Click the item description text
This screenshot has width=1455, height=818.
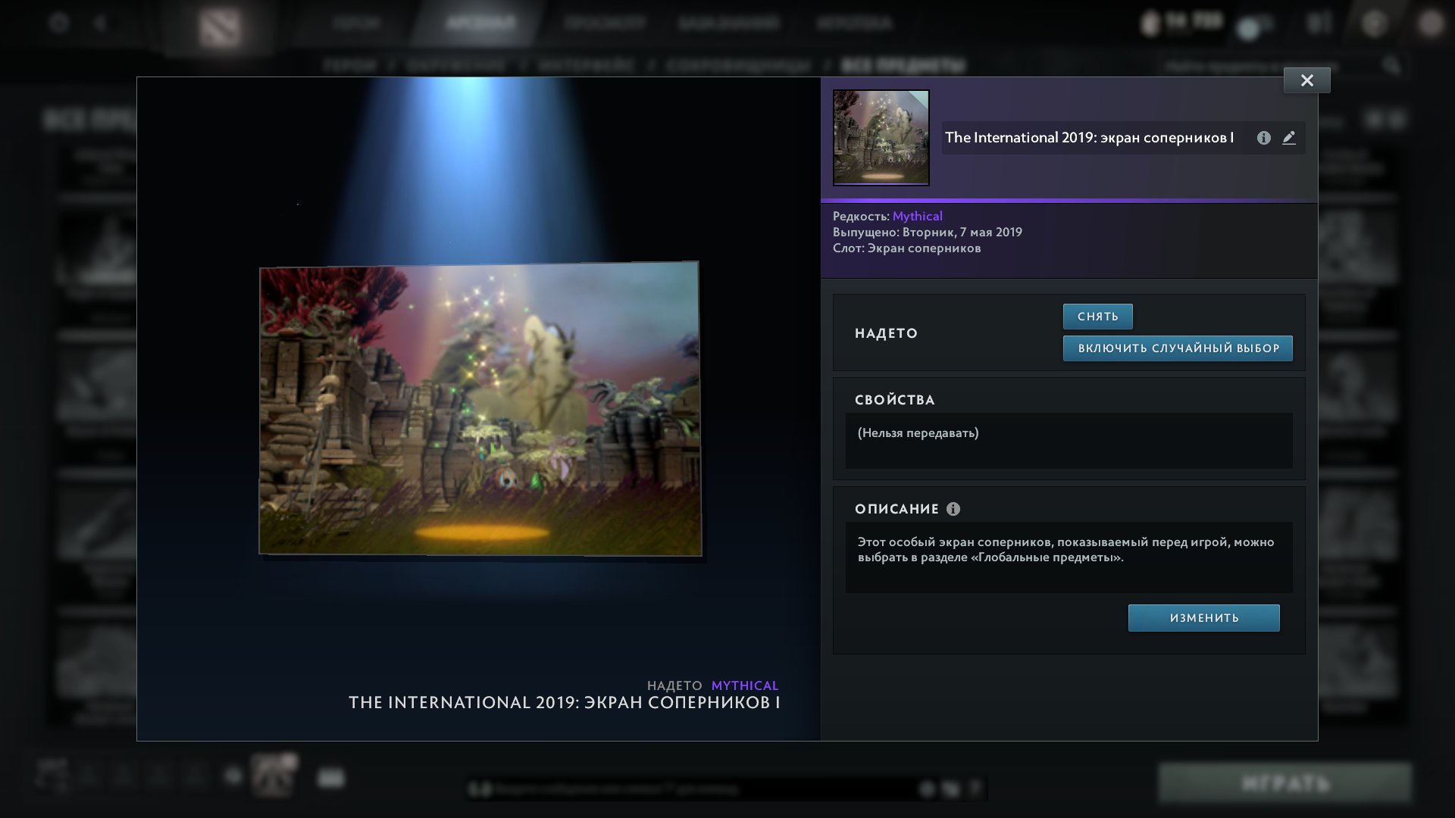point(1065,550)
